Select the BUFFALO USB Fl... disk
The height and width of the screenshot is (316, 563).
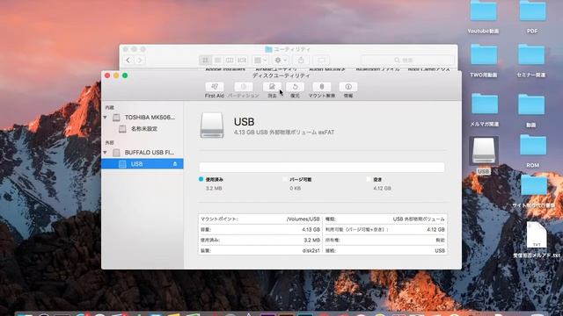[x=143, y=152]
